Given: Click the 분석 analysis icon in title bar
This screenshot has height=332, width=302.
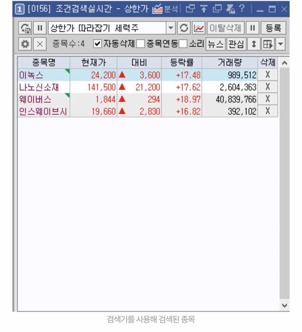Looking at the screenshot, I should 165,9.
